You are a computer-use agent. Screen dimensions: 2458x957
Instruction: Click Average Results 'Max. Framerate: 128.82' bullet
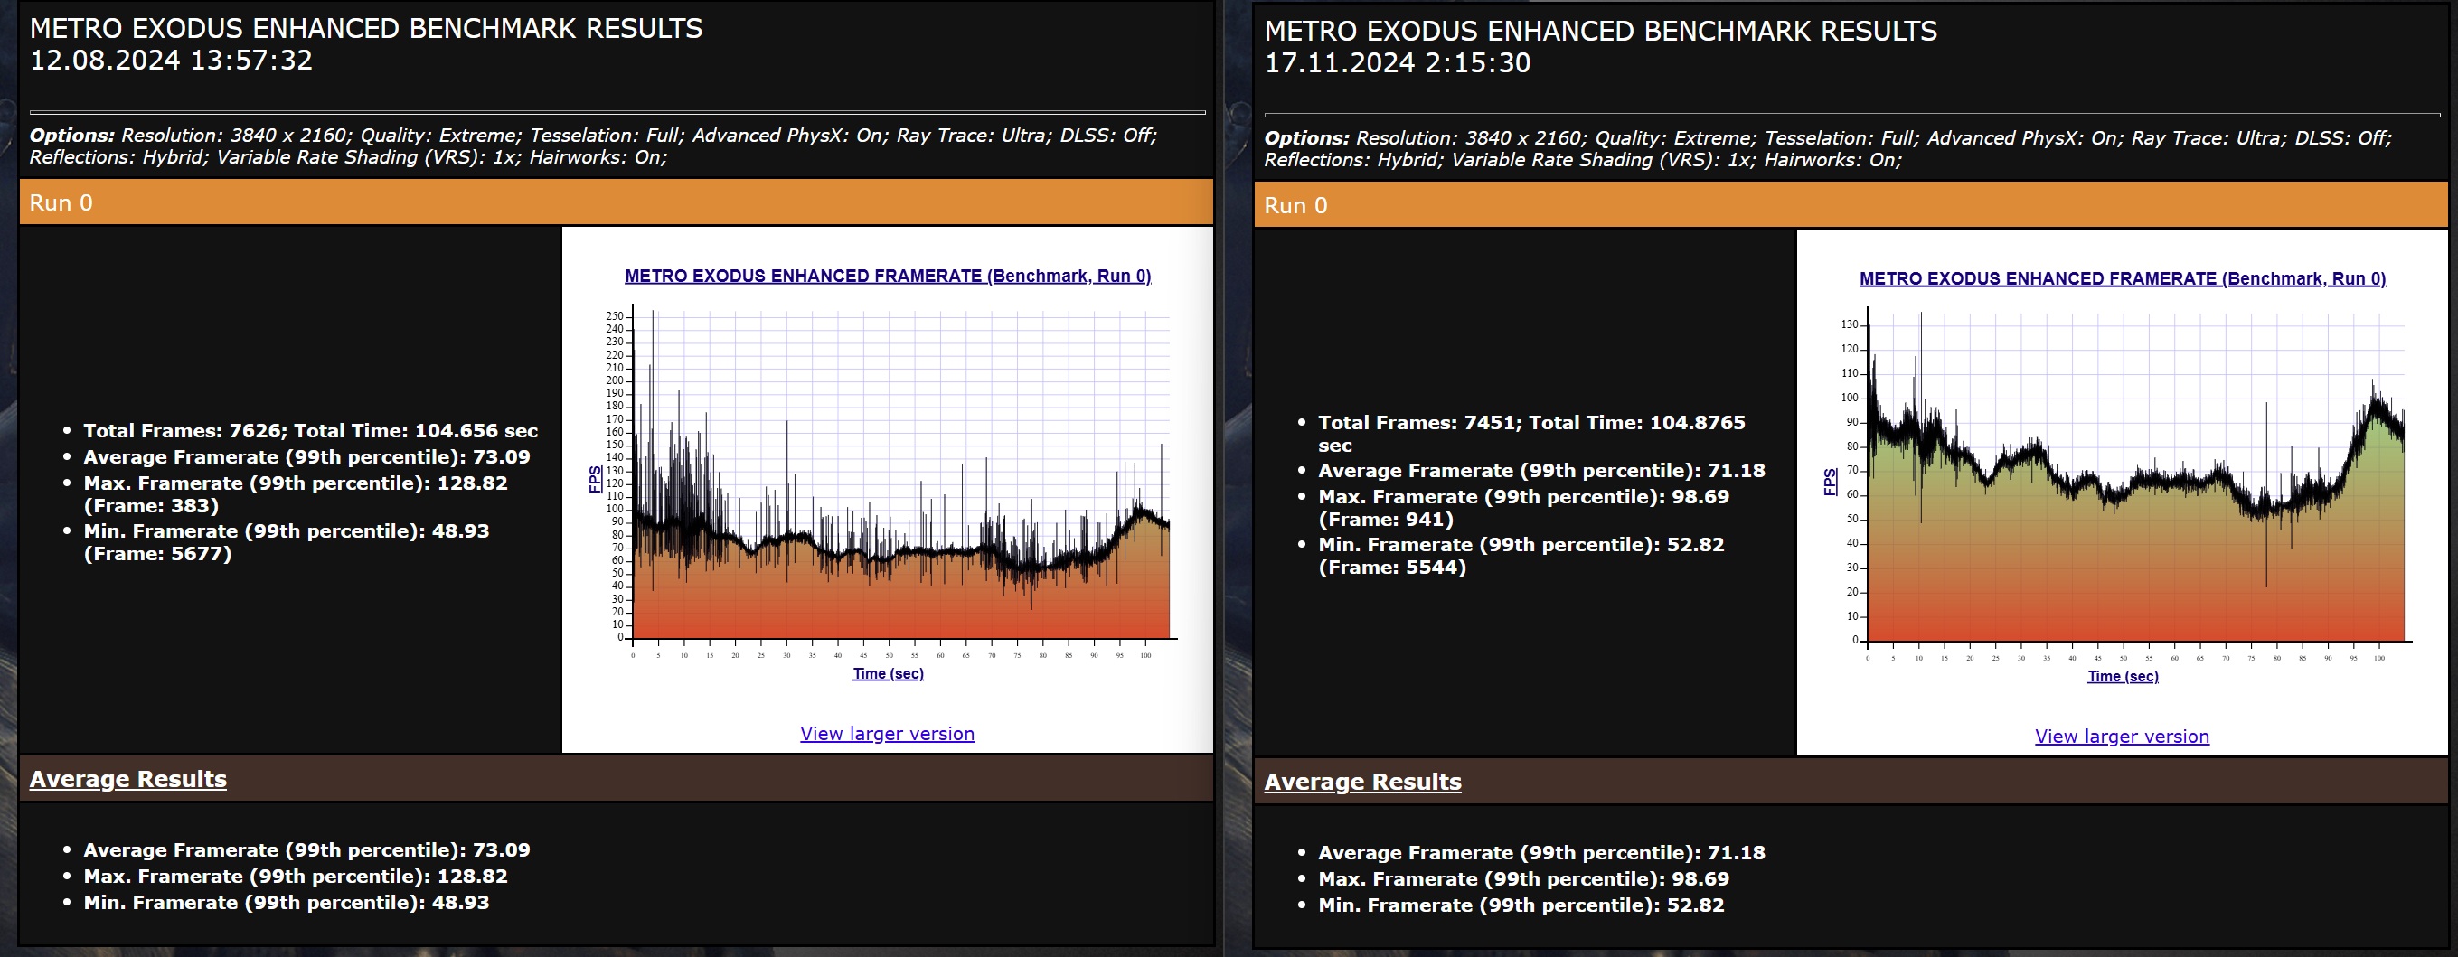pyautogui.click(x=295, y=876)
